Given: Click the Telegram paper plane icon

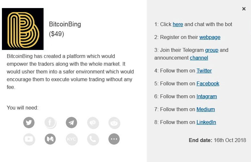Looking at the screenshot, I should pyautogui.click(x=71, y=122).
